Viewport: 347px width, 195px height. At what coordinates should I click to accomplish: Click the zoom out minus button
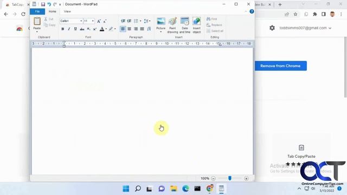tap(213, 178)
